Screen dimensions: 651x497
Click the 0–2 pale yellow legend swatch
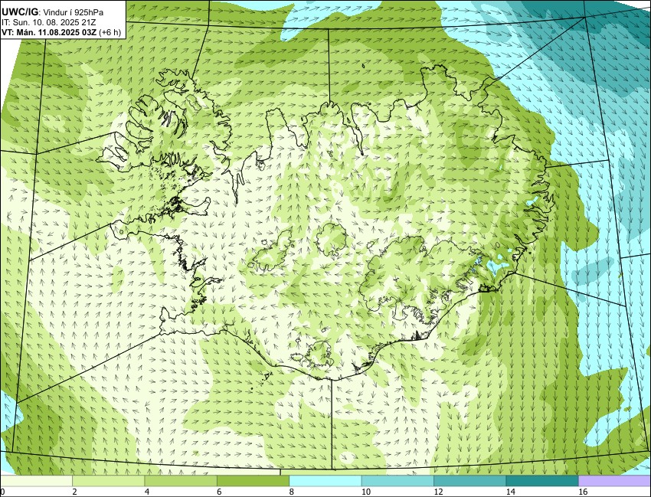point(36,481)
